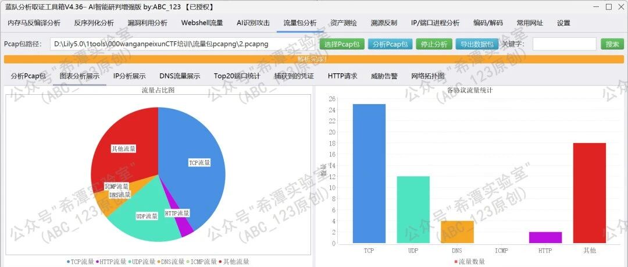Switch to 溯源反制 tab
The image size is (628, 267).
(x=384, y=23)
